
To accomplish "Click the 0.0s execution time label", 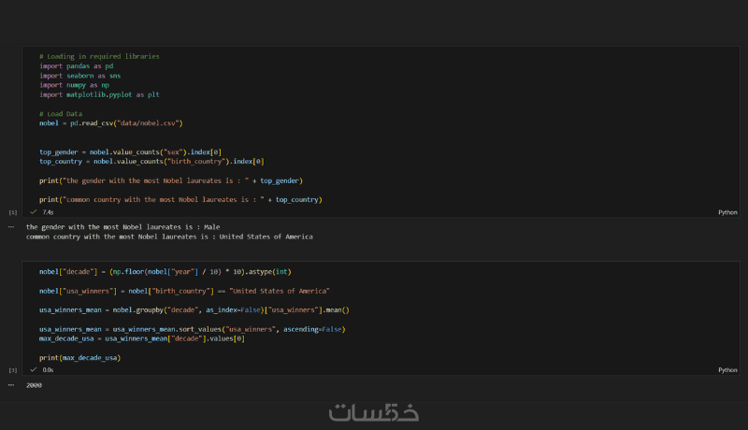I will 49,370.
